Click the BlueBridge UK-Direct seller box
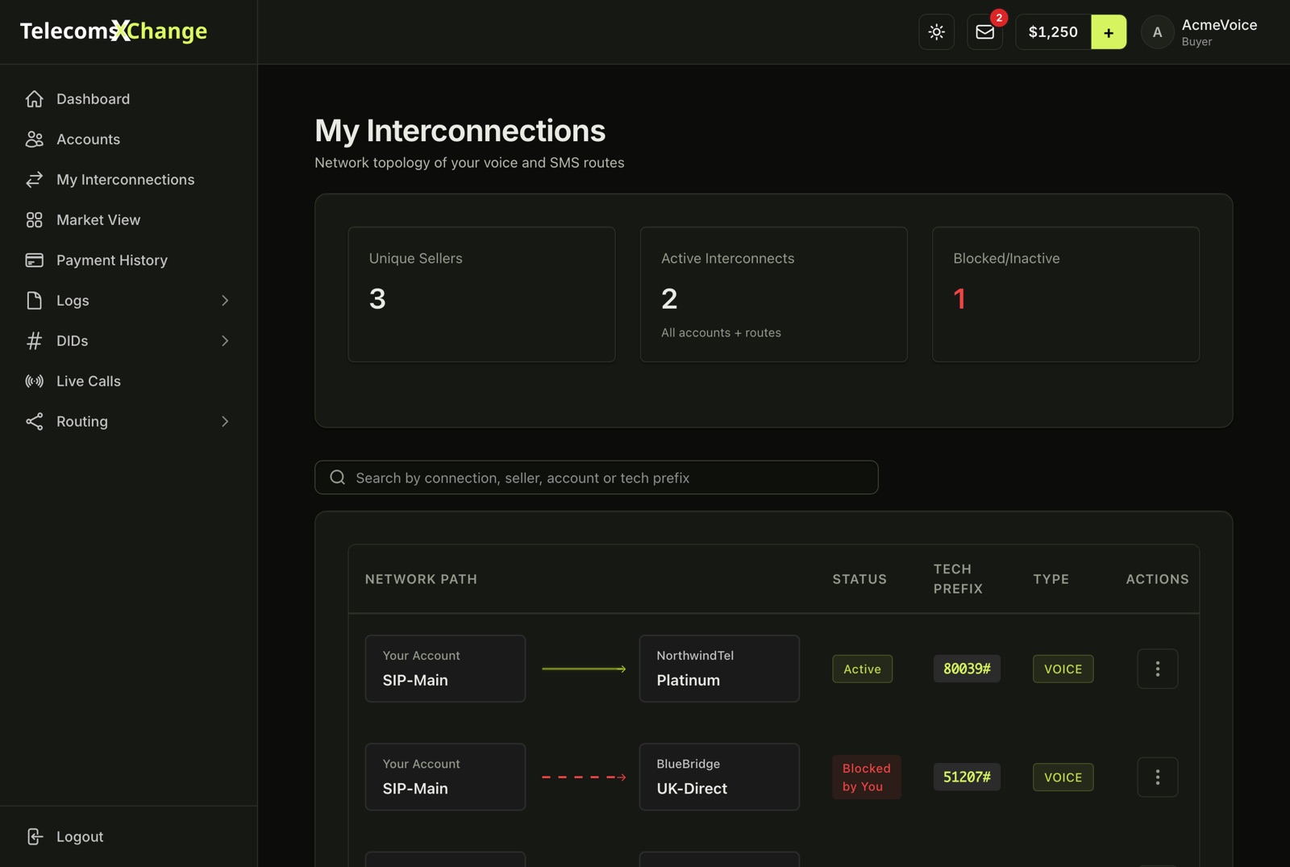The image size is (1290, 867). (x=719, y=777)
